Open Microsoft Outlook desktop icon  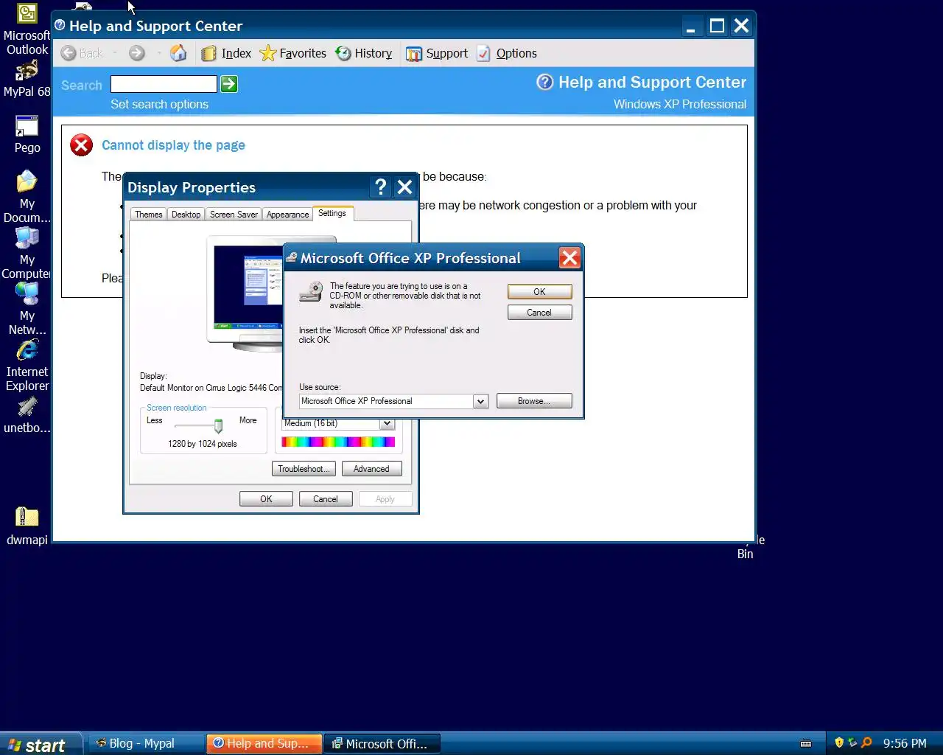click(27, 29)
